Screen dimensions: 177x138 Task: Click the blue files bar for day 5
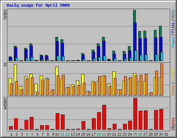coord(31,51)
